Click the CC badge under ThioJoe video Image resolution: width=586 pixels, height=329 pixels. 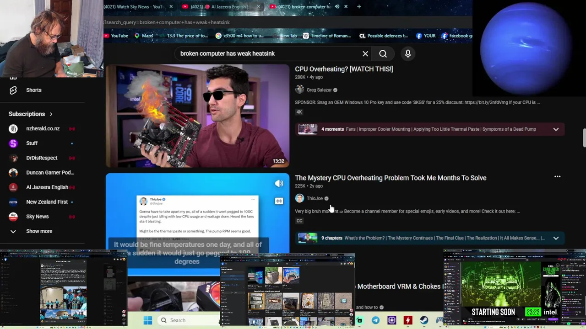click(299, 221)
